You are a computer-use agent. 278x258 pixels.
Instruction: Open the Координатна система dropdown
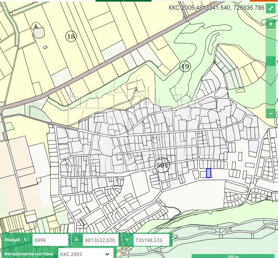coord(86,254)
